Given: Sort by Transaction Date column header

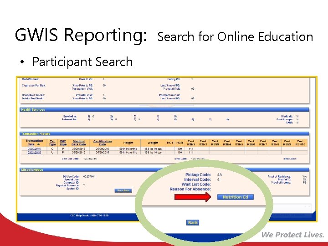Looking at the screenshot, I should click(34, 143).
